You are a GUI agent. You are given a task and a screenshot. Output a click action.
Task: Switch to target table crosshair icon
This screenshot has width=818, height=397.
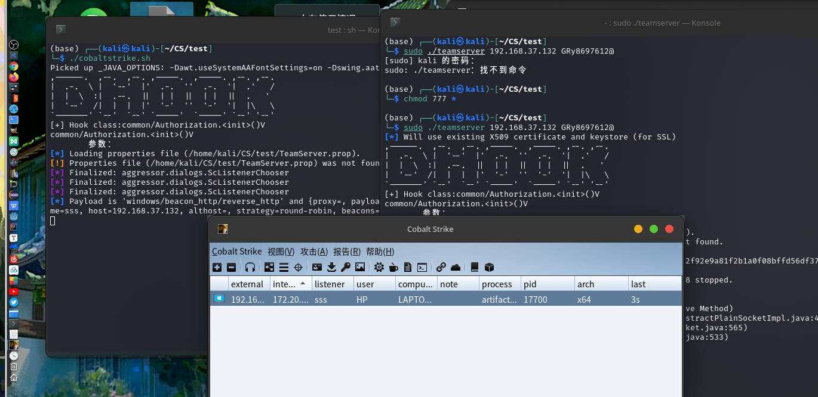(299, 267)
